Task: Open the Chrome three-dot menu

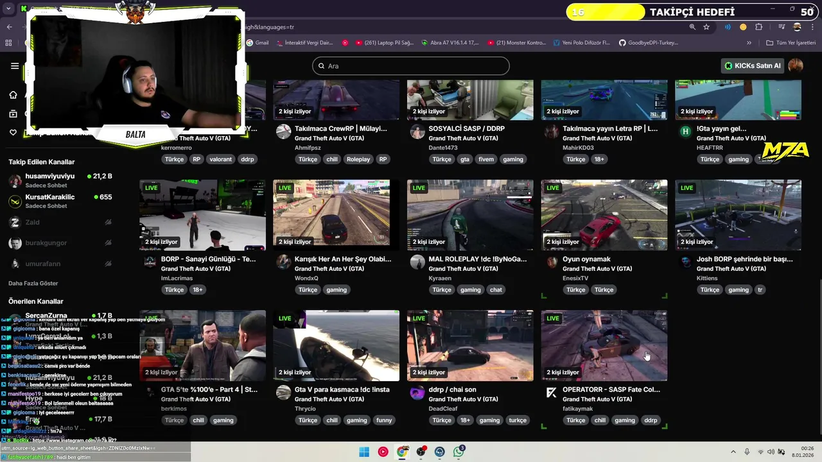Action: pyautogui.click(x=814, y=27)
